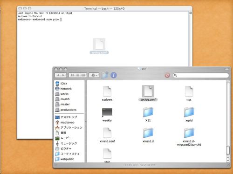Click the toolbar toggle pill button in Finder
Image resolution: width=233 pixels, height=174 pixels.
click(227, 69)
